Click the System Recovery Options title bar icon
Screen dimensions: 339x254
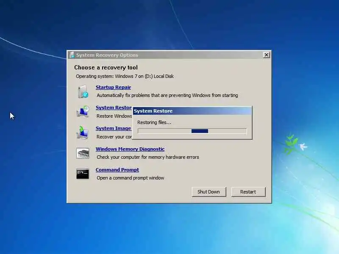click(72, 55)
